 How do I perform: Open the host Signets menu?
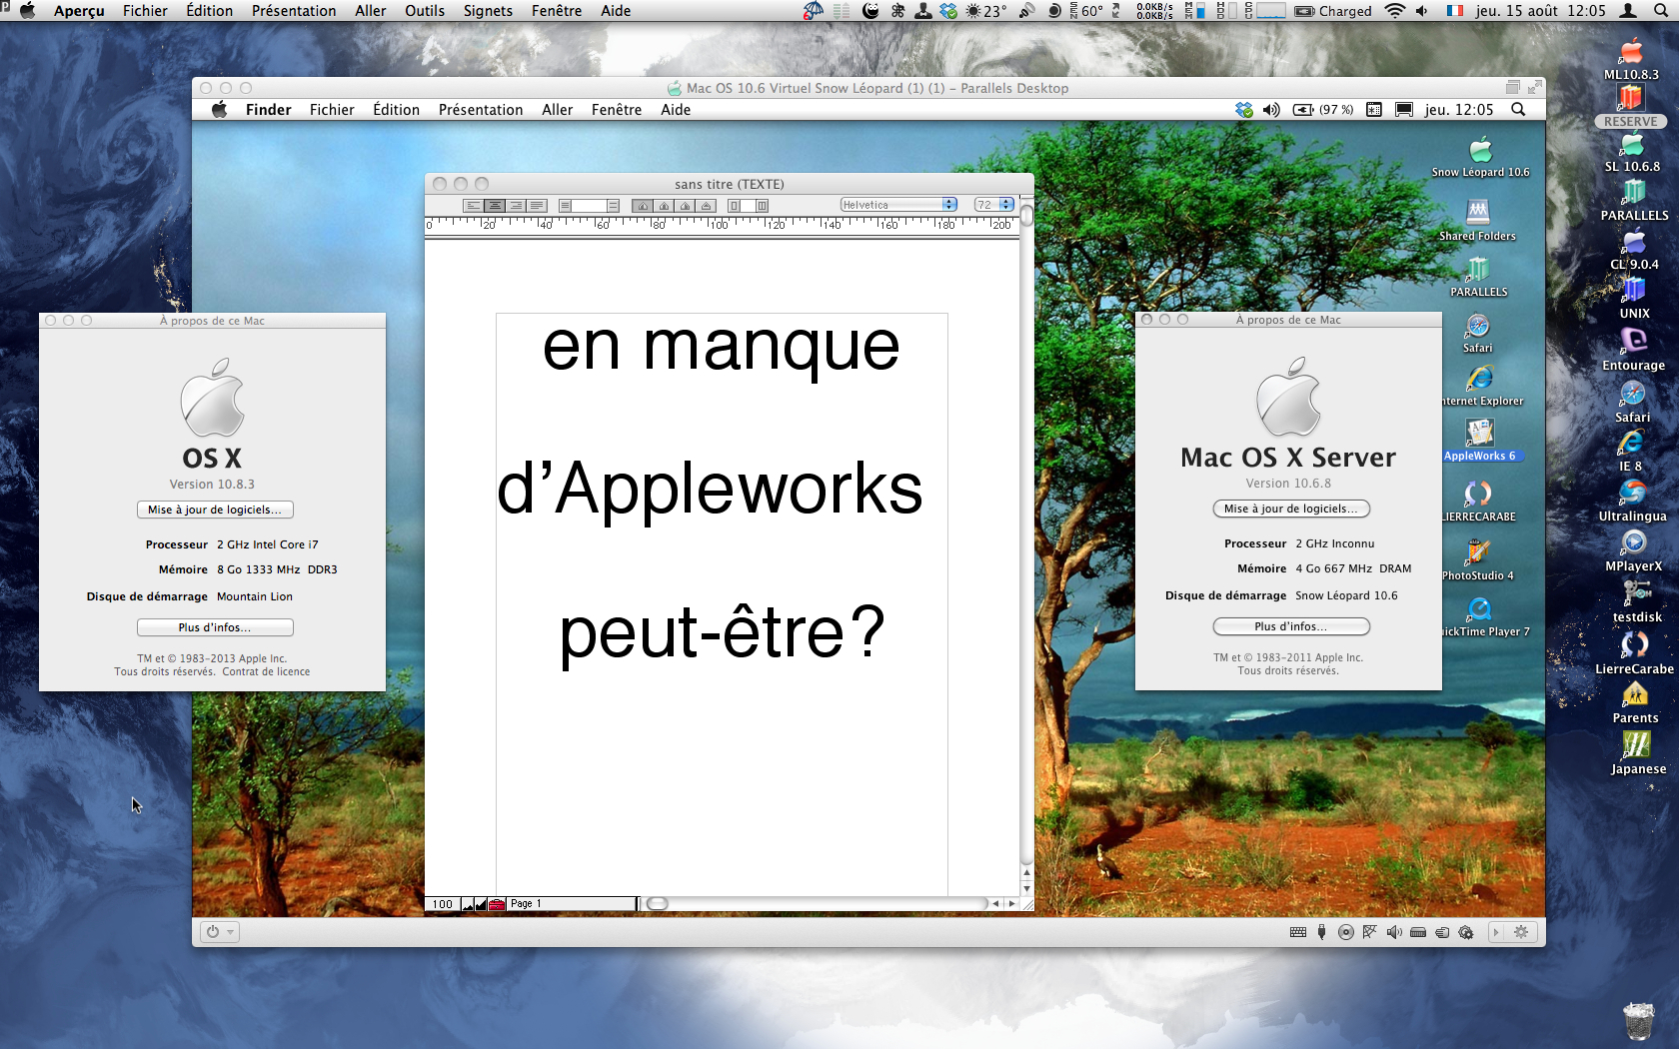coord(488,11)
